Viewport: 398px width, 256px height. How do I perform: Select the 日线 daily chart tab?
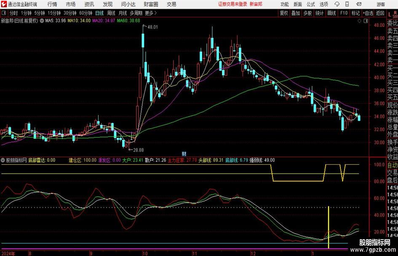(99, 13)
